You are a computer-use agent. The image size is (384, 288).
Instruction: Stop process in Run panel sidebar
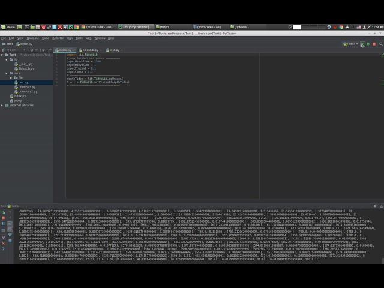pos(3,218)
